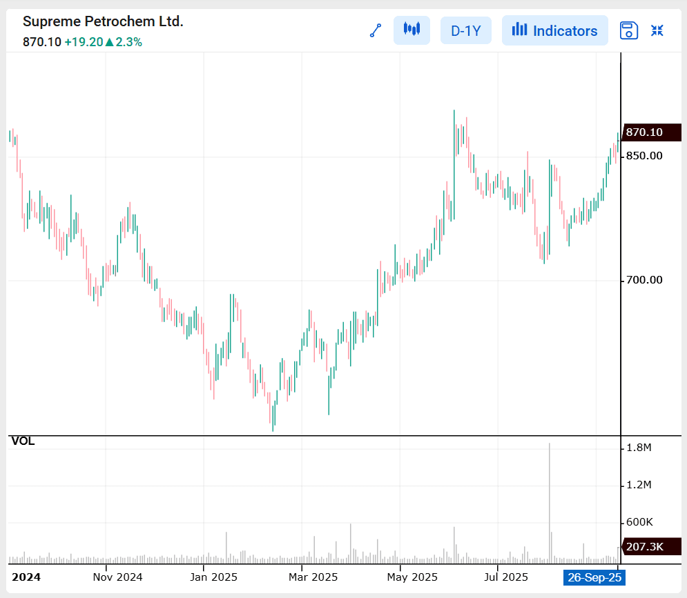687x598 pixels.
Task: Click the 2.3% change percentage
Action: click(129, 42)
